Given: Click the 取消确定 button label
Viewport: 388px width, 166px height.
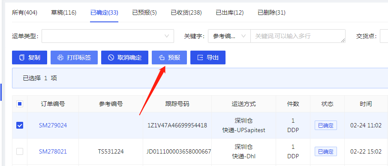Looking at the screenshot, I should (x=129, y=57).
